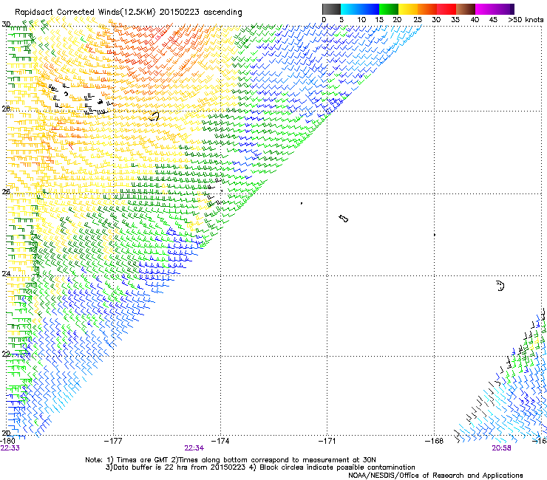Click the island outline near 25N -170.5
547x480 pixels.
(x=344, y=219)
